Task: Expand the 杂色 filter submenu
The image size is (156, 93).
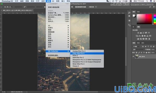Action: [x=58, y=45]
